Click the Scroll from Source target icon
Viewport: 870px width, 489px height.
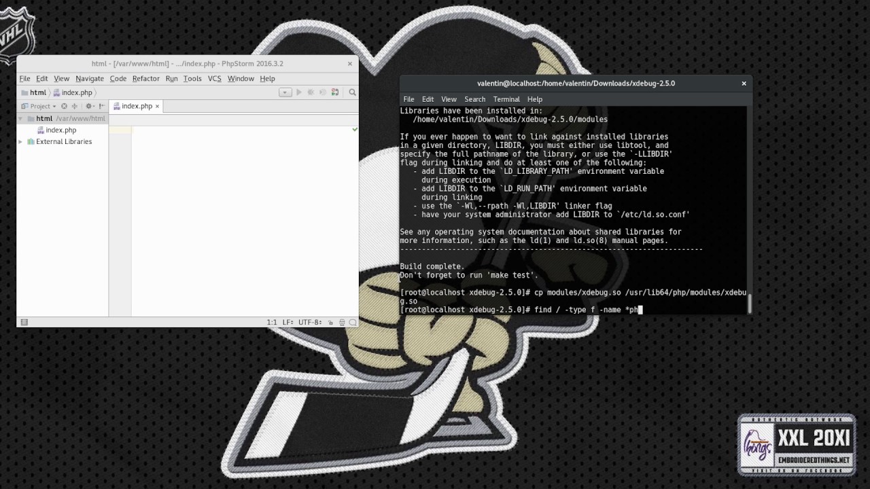click(64, 106)
